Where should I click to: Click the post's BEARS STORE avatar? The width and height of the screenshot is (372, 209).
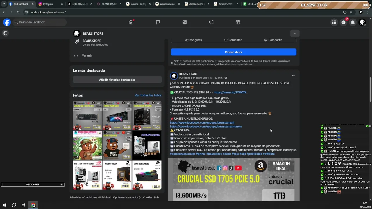[174, 76]
